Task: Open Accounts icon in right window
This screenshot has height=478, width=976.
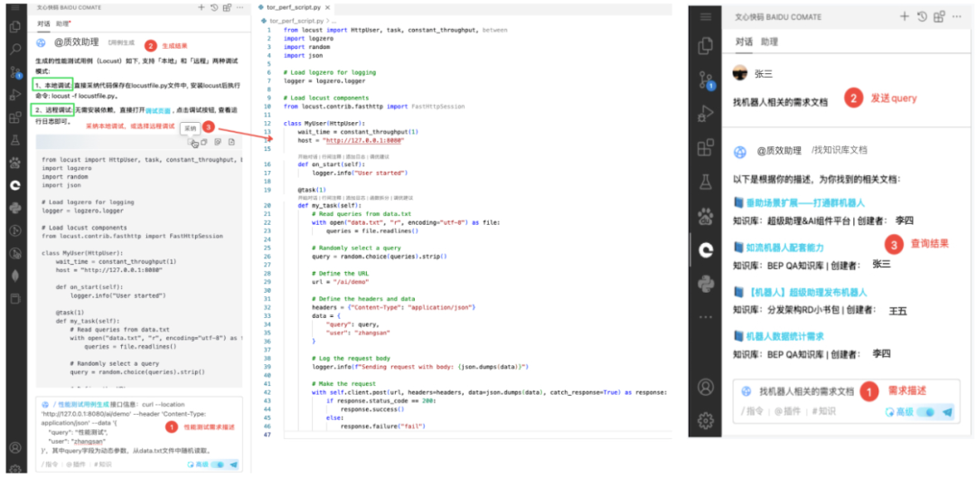Action: (x=705, y=387)
